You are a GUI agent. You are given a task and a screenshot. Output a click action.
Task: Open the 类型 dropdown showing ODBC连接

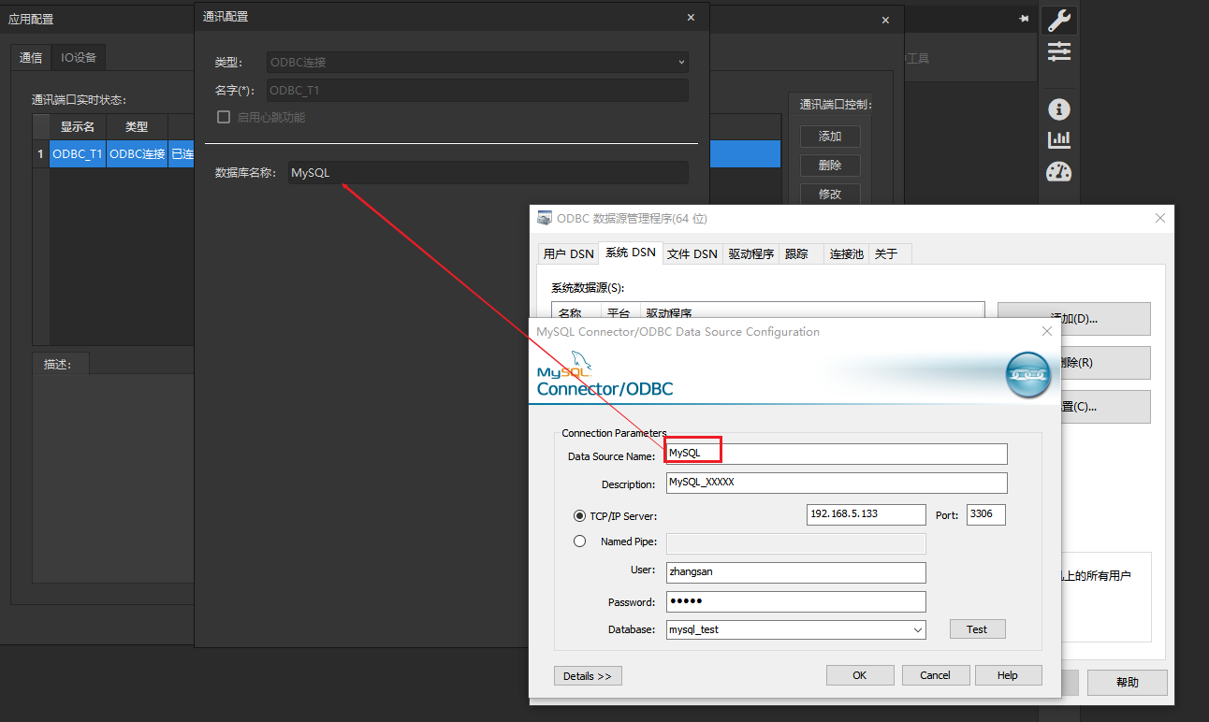(x=477, y=63)
